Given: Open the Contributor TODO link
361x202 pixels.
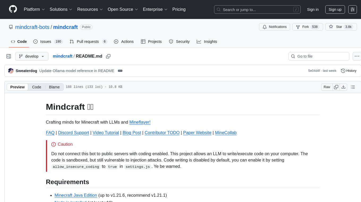Looking at the screenshot, I should tap(162, 133).
